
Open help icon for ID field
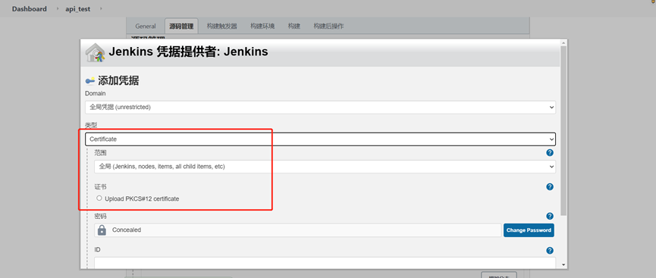tap(550, 251)
